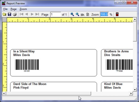Viewport: 139px width, 102px height.
Task: Click the Zoom percentage field
Action: [104, 14]
